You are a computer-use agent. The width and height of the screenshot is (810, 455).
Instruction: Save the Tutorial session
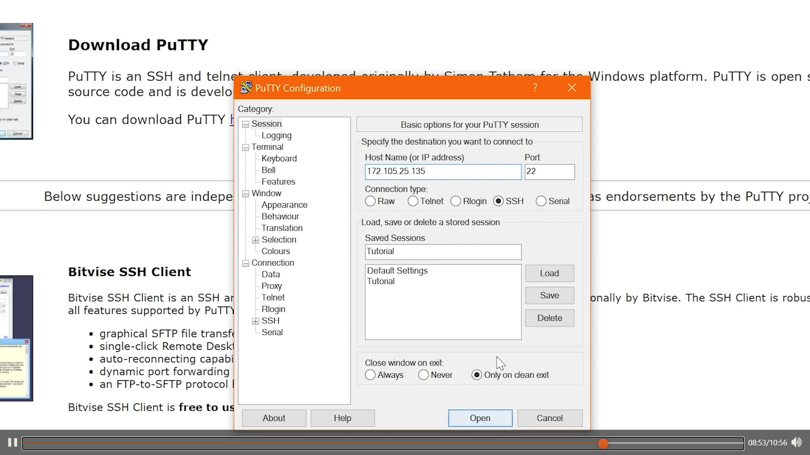pos(549,295)
